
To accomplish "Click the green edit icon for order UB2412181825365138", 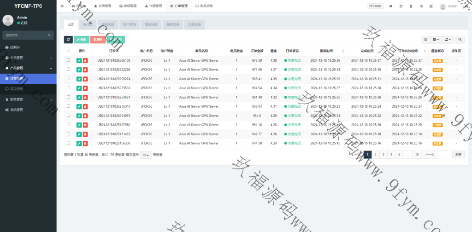I will click(x=79, y=60).
